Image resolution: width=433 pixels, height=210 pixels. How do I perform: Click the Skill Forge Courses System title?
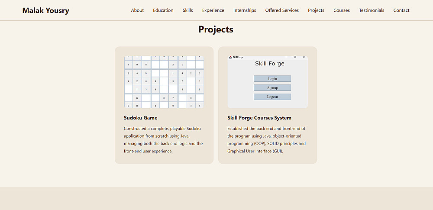pyautogui.click(x=259, y=118)
